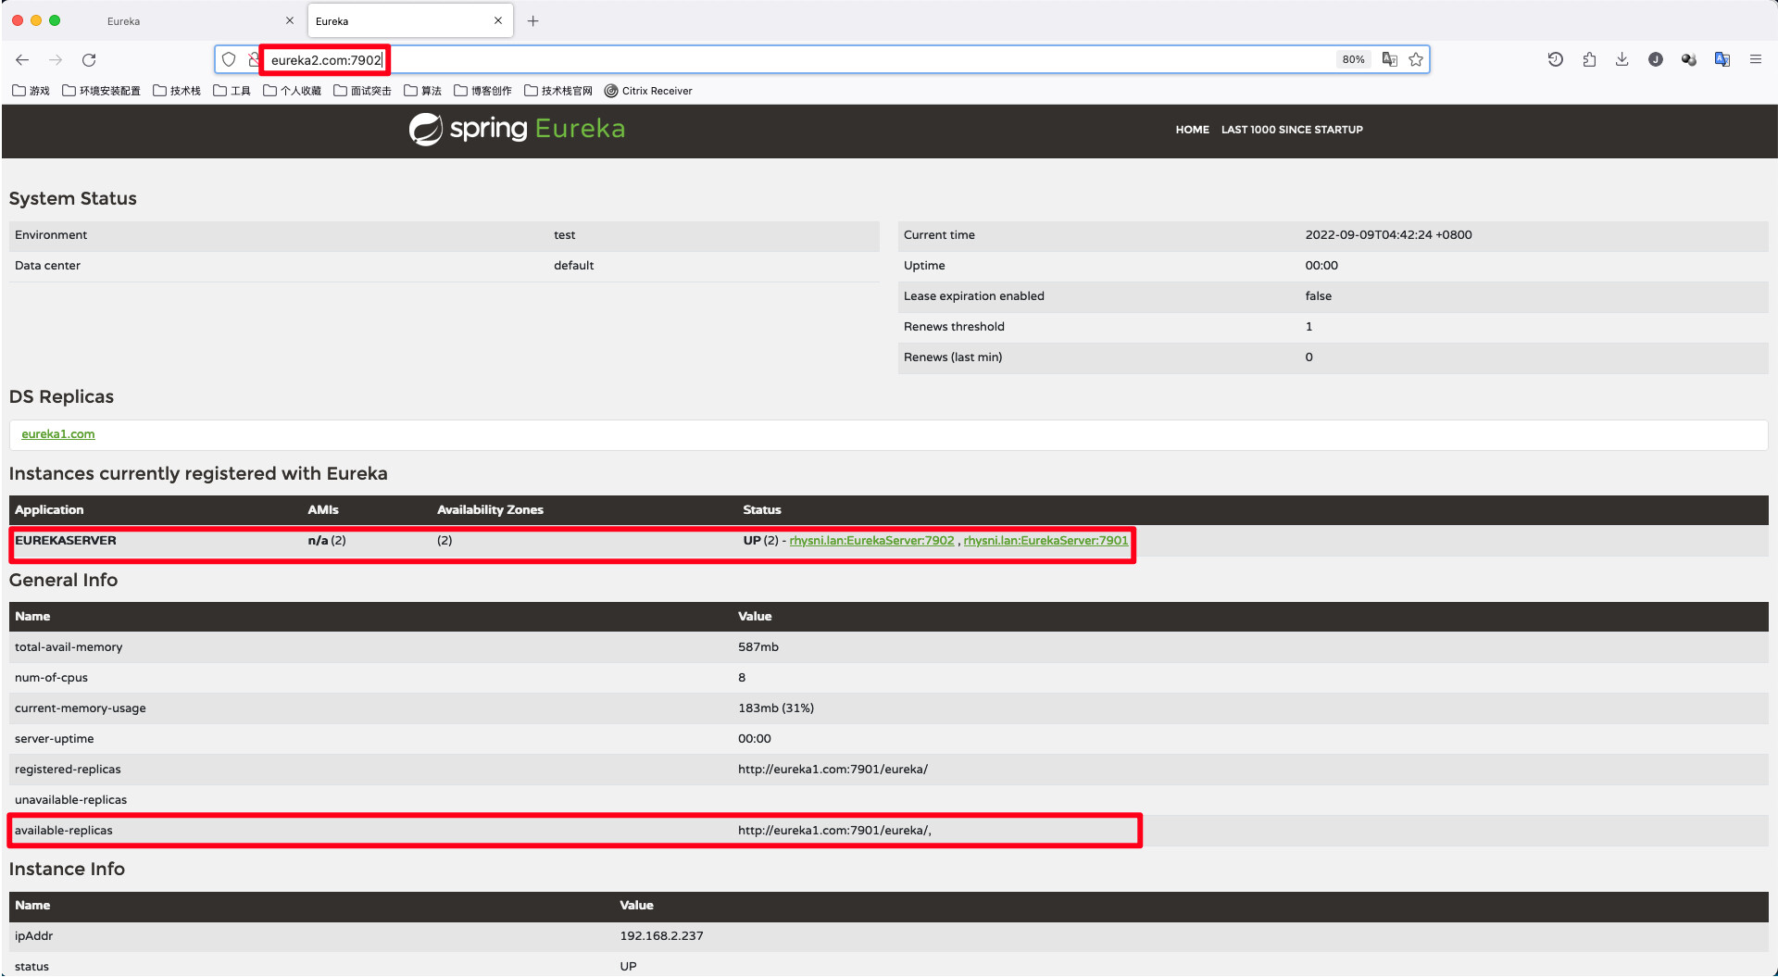Click the Environment value 'test'
The height and width of the screenshot is (977, 1778).
565,235
